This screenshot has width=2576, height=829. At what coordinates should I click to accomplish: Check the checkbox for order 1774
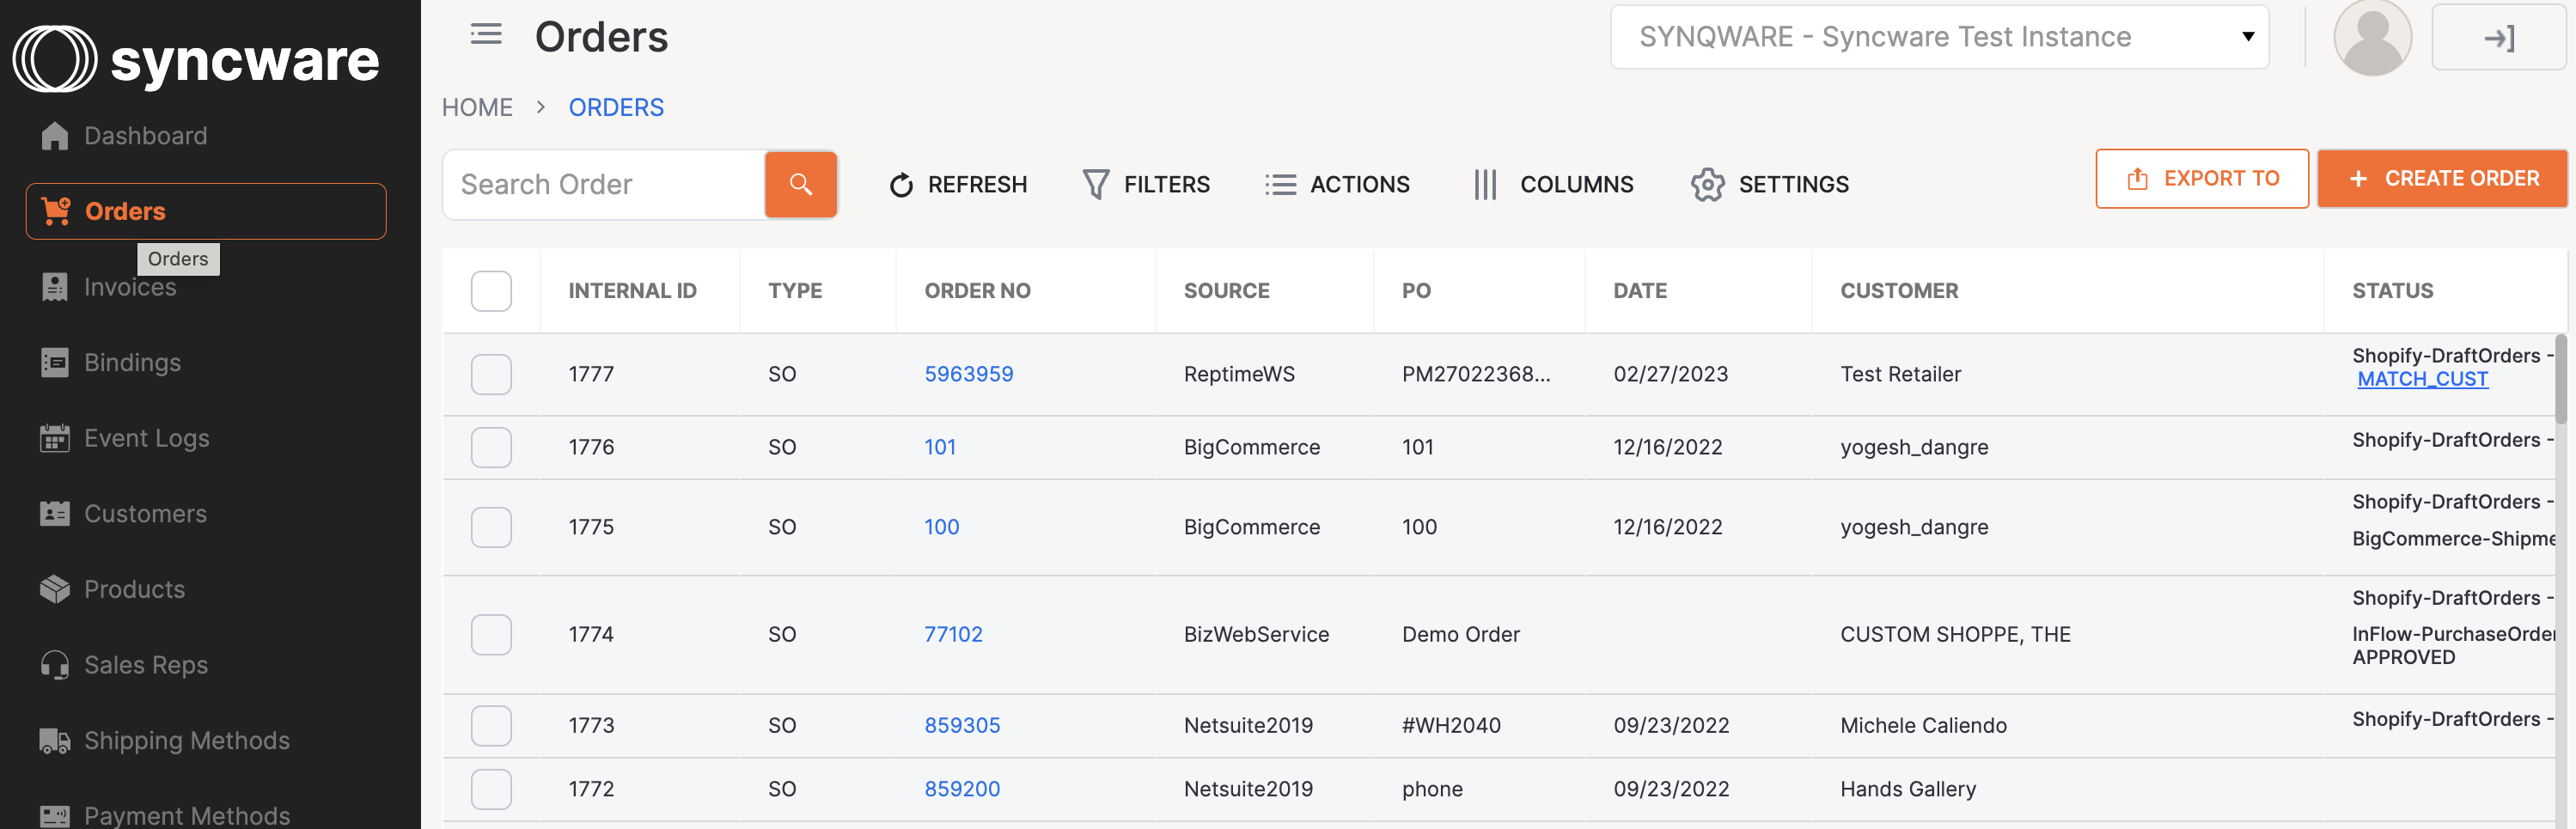[491, 634]
